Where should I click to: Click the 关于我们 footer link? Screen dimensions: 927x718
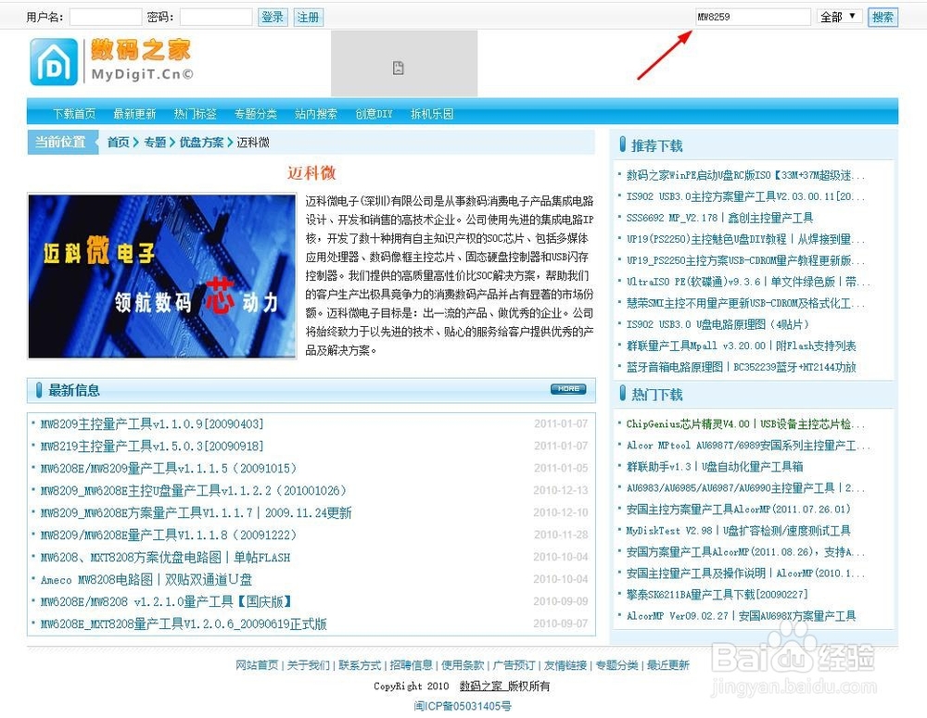pos(308,665)
